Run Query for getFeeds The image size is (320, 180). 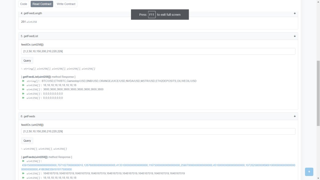pyautogui.click(x=27, y=141)
